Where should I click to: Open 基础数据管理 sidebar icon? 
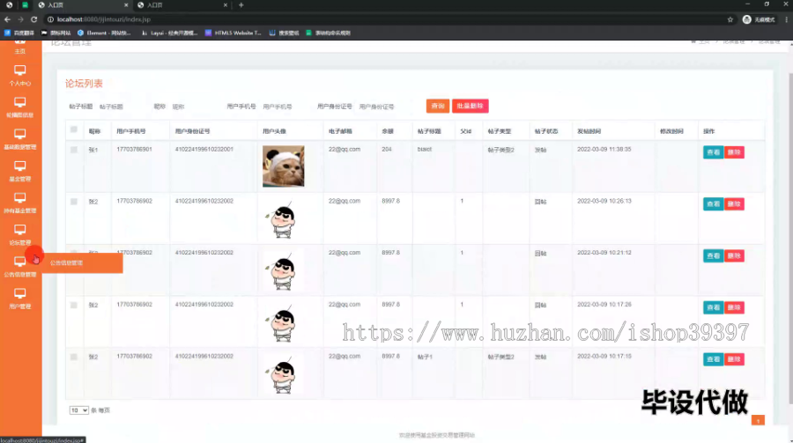click(x=19, y=134)
